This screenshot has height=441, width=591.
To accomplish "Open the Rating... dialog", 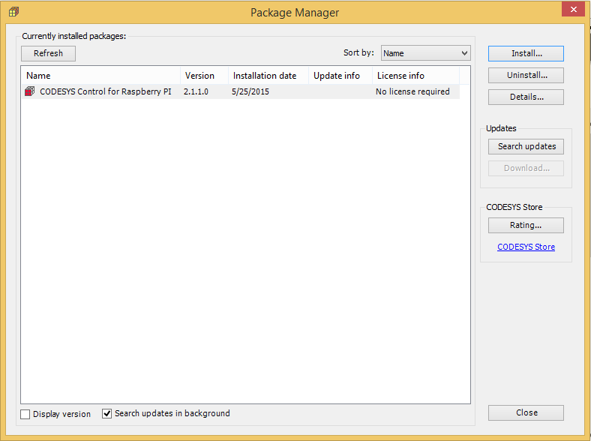I will (x=526, y=226).
